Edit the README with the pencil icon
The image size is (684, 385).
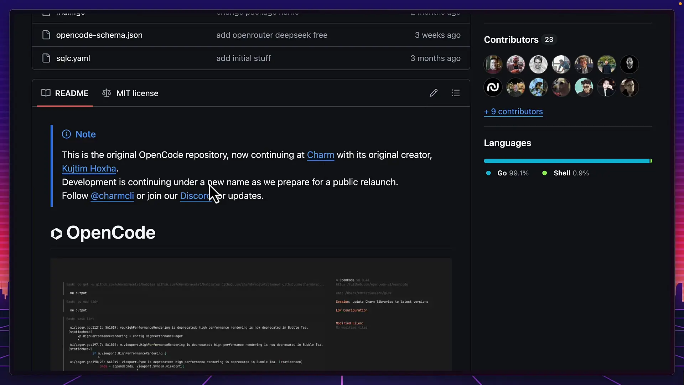click(434, 93)
